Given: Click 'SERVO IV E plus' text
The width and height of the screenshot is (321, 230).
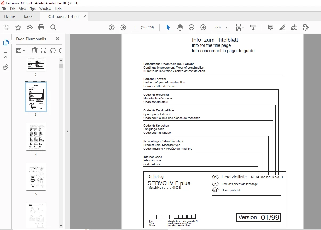Looking at the screenshot, I should coord(169,183).
